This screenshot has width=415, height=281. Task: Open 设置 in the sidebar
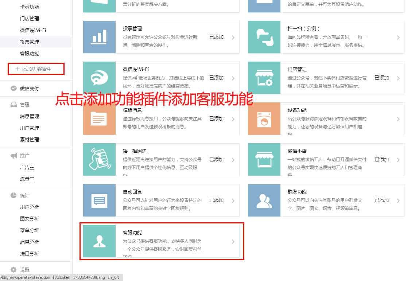coord(25,270)
